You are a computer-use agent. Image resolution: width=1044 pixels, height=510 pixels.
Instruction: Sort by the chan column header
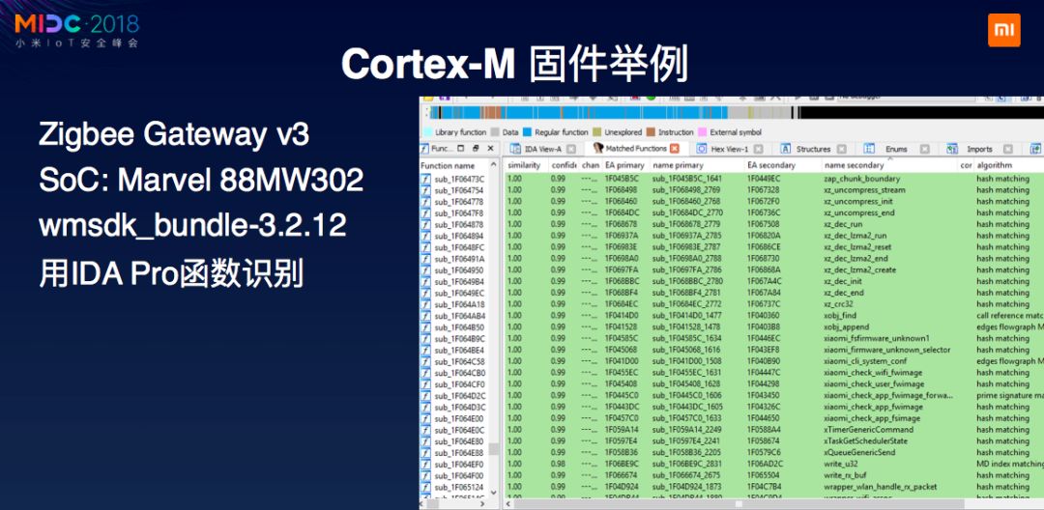coord(590,165)
